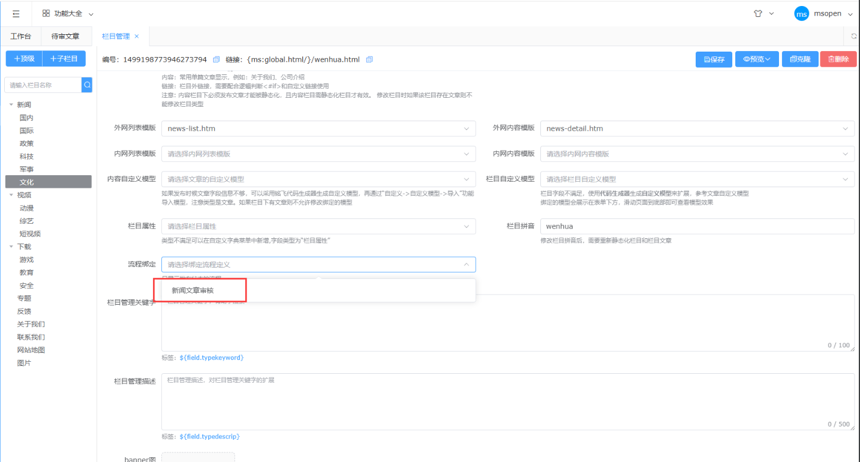Open the 栏目属性 dropdown

(x=318, y=226)
